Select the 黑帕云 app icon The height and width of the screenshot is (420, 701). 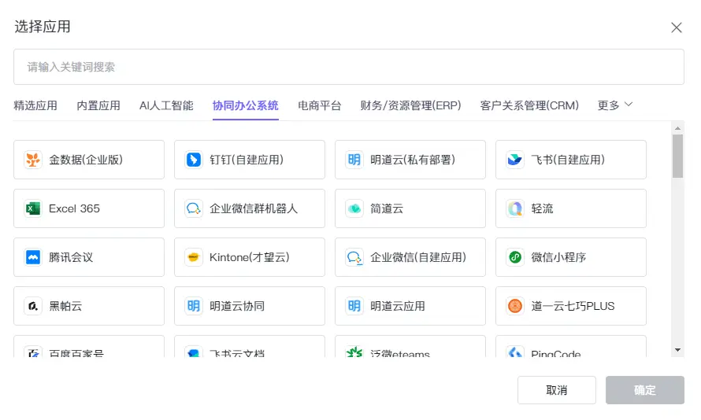pyautogui.click(x=33, y=306)
